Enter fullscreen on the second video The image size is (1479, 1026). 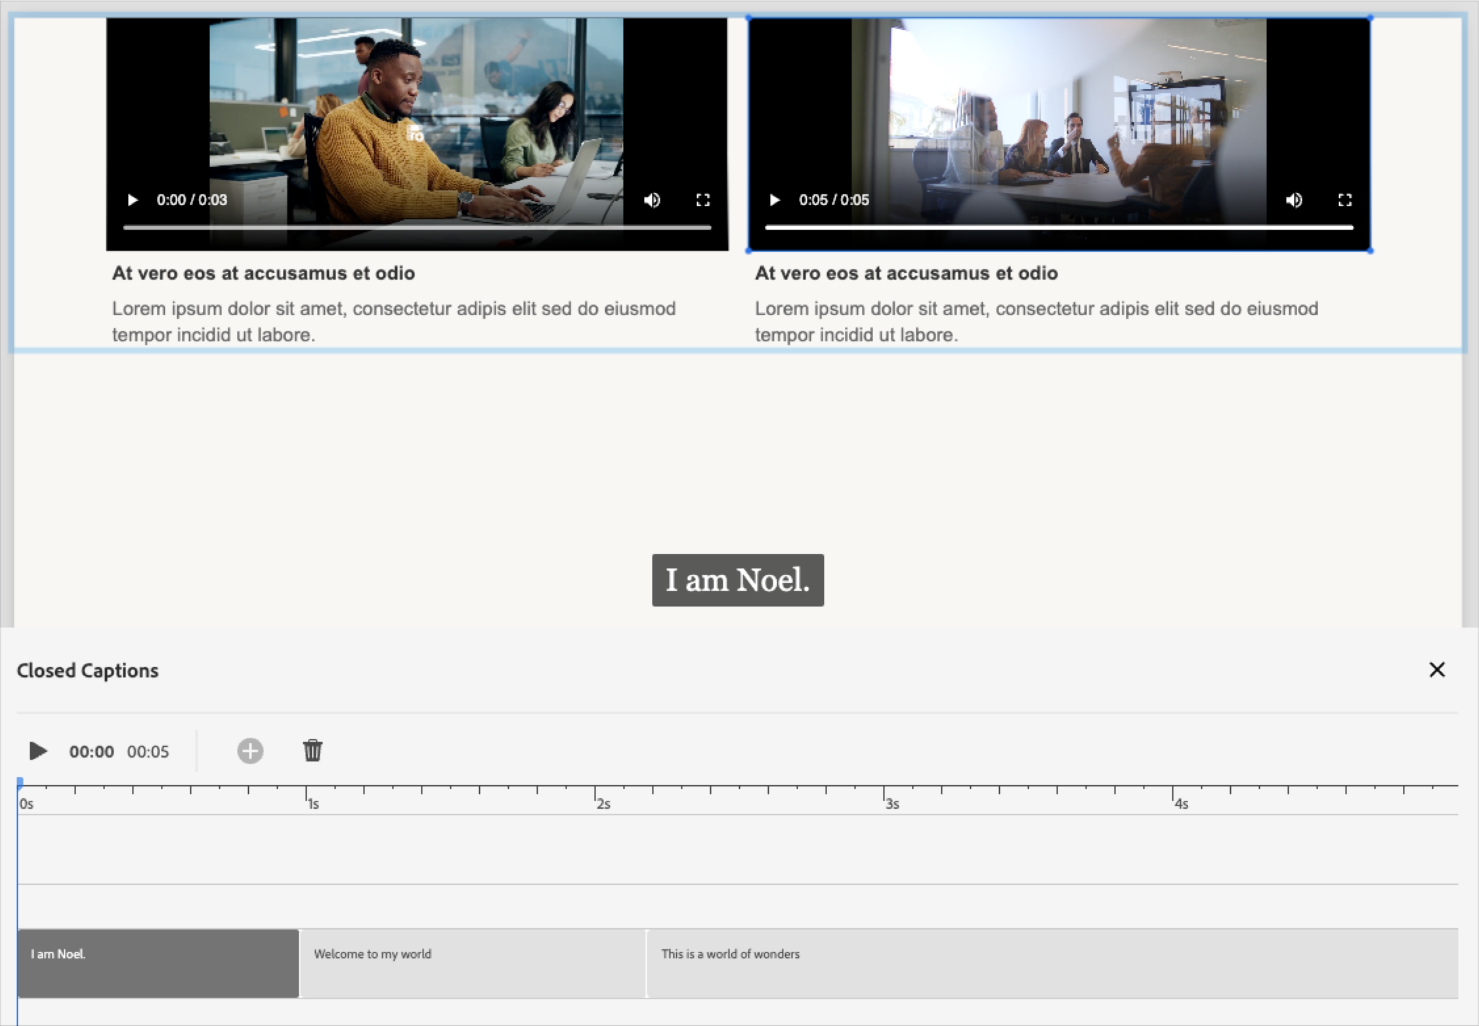tap(1344, 200)
